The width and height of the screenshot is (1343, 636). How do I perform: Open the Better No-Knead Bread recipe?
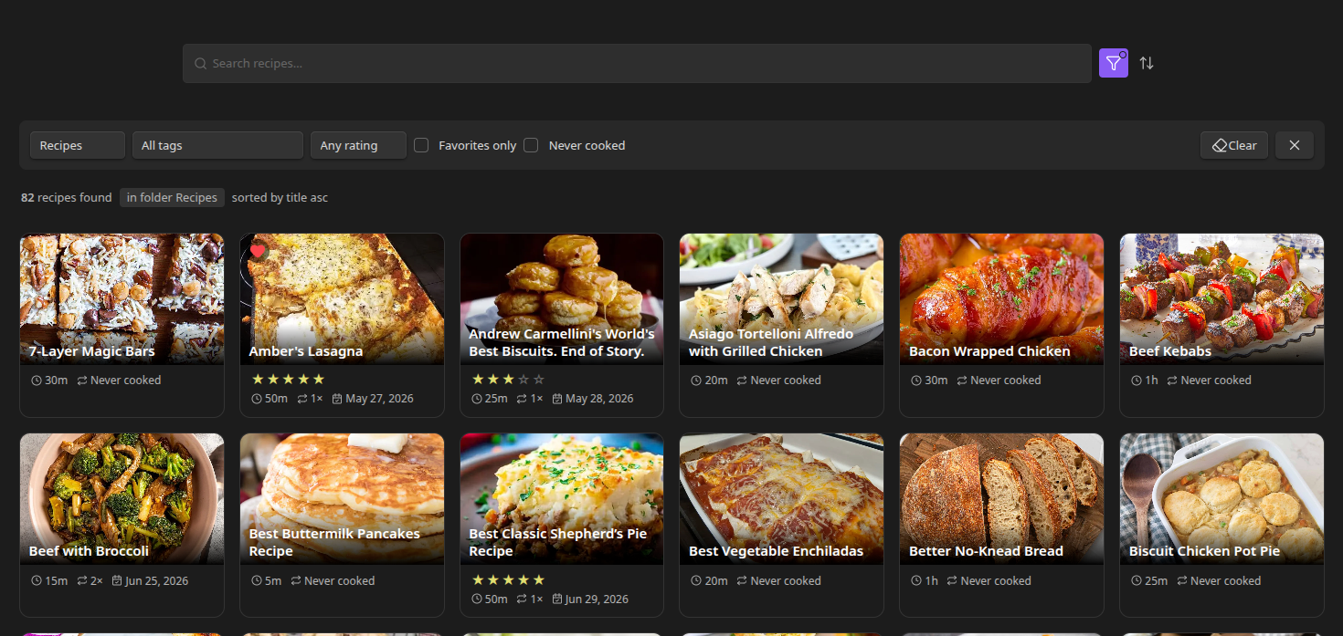coord(1002,526)
